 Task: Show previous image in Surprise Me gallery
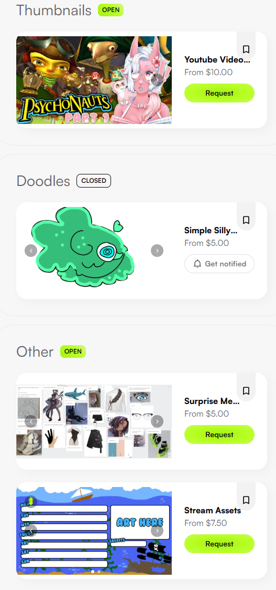coord(31,421)
